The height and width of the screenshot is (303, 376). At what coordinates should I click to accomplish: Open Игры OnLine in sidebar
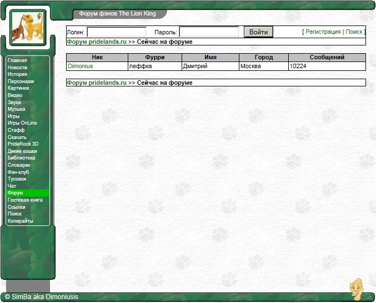click(x=22, y=123)
